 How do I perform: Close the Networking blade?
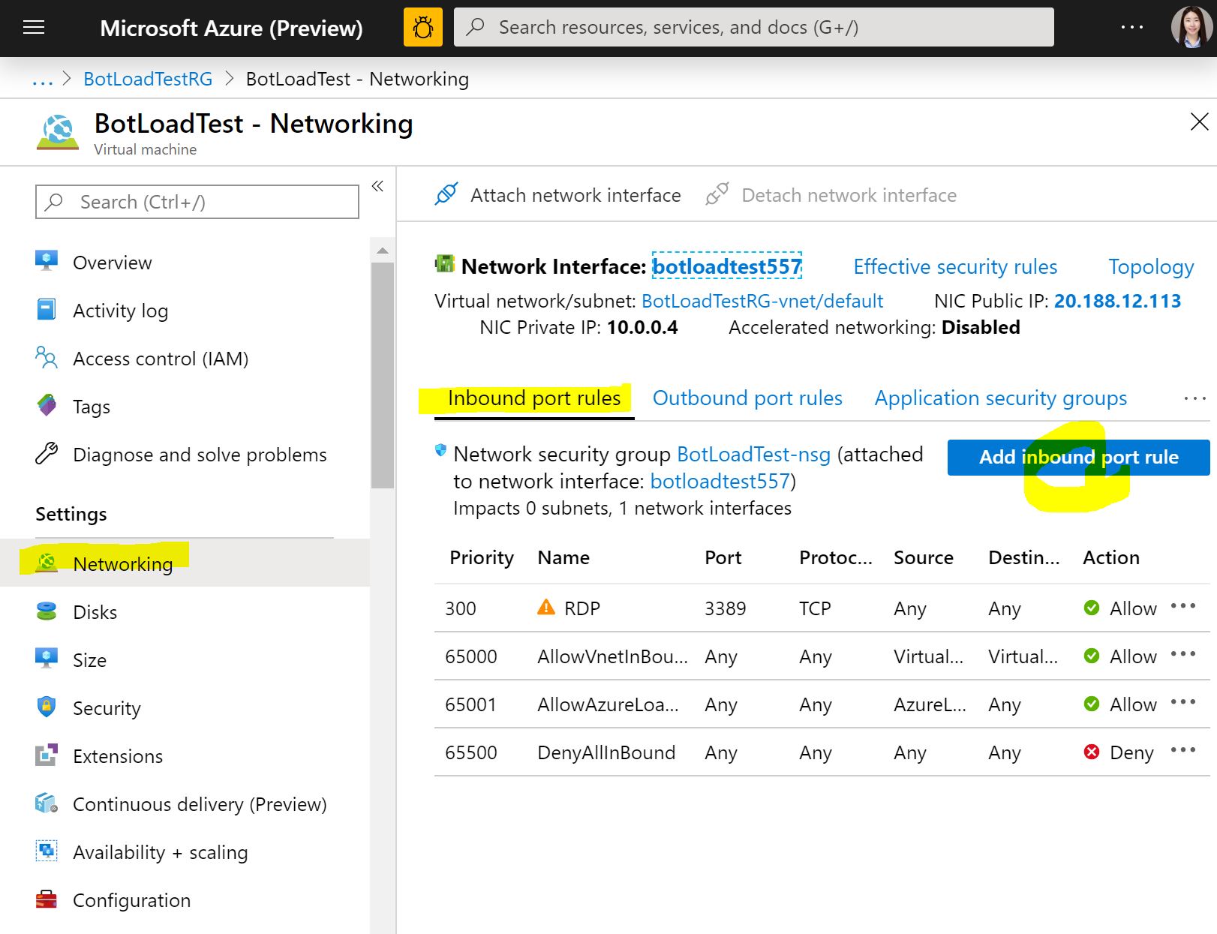tap(1199, 122)
